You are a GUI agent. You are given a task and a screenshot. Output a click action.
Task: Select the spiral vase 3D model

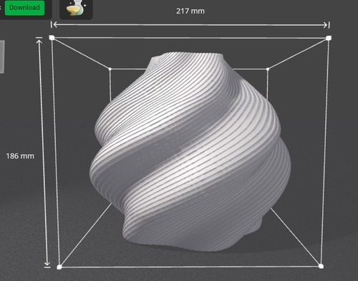[190, 152]
